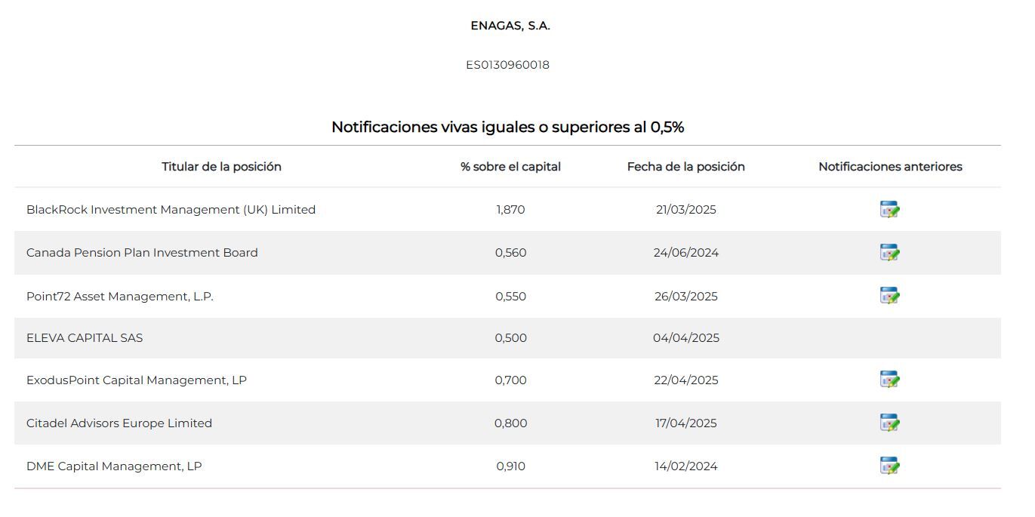Click the DME Capital Management, LP name
1035x517 pixels.
(x=114, y=466)
